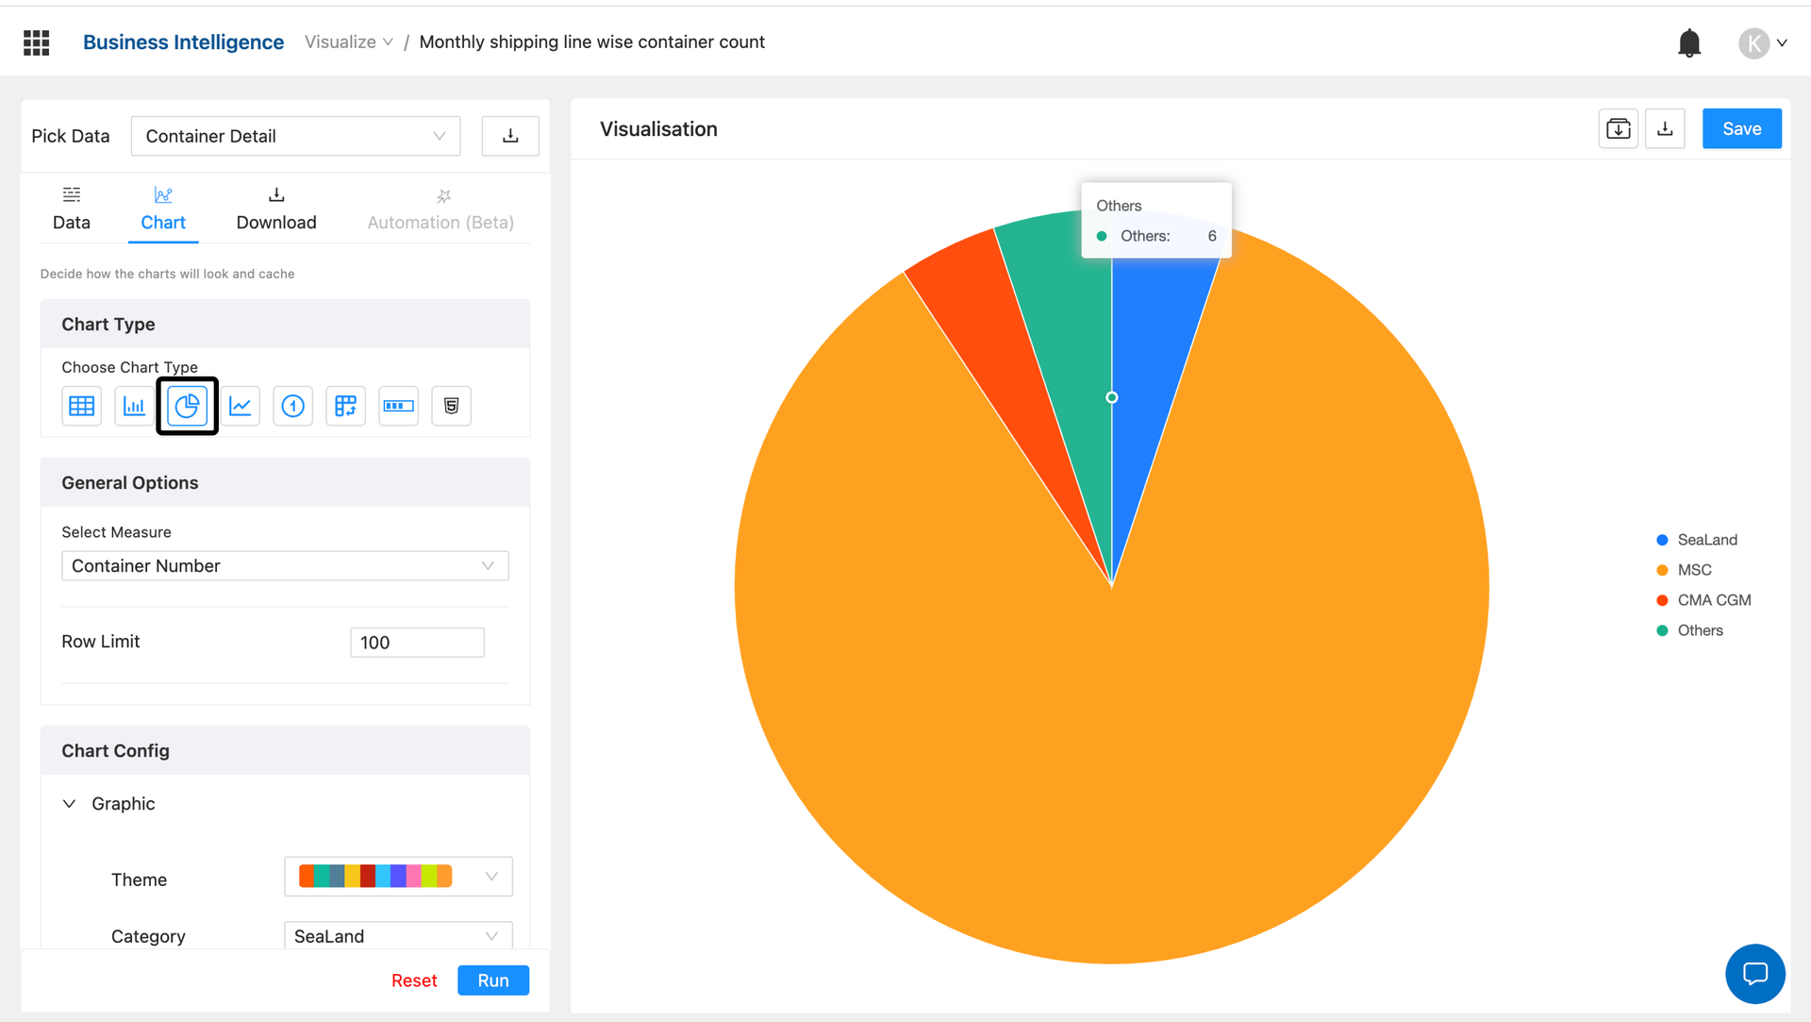
Task: Select the single number chart icon
Action: (293, 406)
